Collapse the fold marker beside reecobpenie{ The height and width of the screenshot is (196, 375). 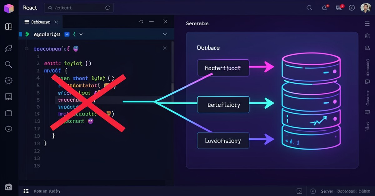coord(27,49)
